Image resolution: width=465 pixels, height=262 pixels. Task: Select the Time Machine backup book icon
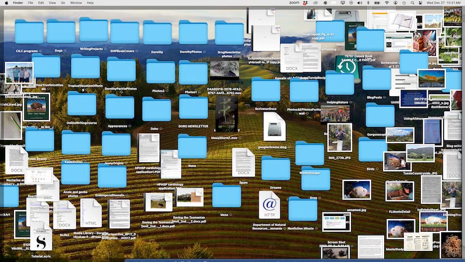pyautogui.click(x=347, y=69)
